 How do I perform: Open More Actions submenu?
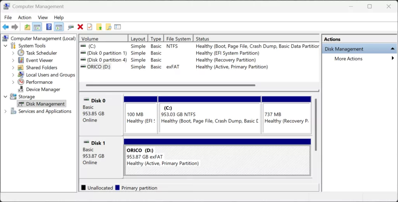tap(348, 59)
